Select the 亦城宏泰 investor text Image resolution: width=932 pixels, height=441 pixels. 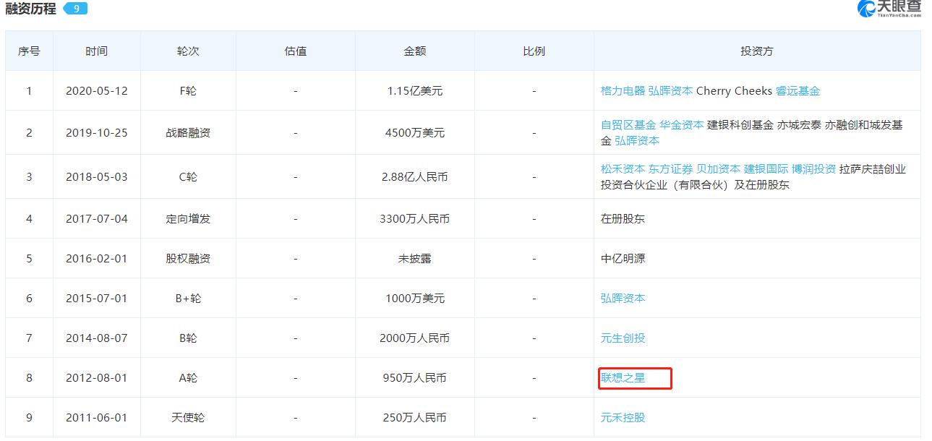[799, 125]
